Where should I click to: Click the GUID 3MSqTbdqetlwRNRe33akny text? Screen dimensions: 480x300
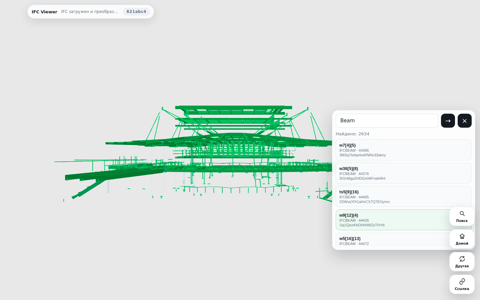362,155
